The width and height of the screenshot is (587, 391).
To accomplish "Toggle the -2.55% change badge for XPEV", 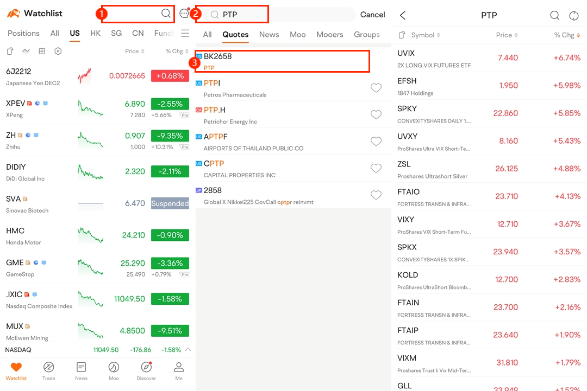I will coord(170,104).
